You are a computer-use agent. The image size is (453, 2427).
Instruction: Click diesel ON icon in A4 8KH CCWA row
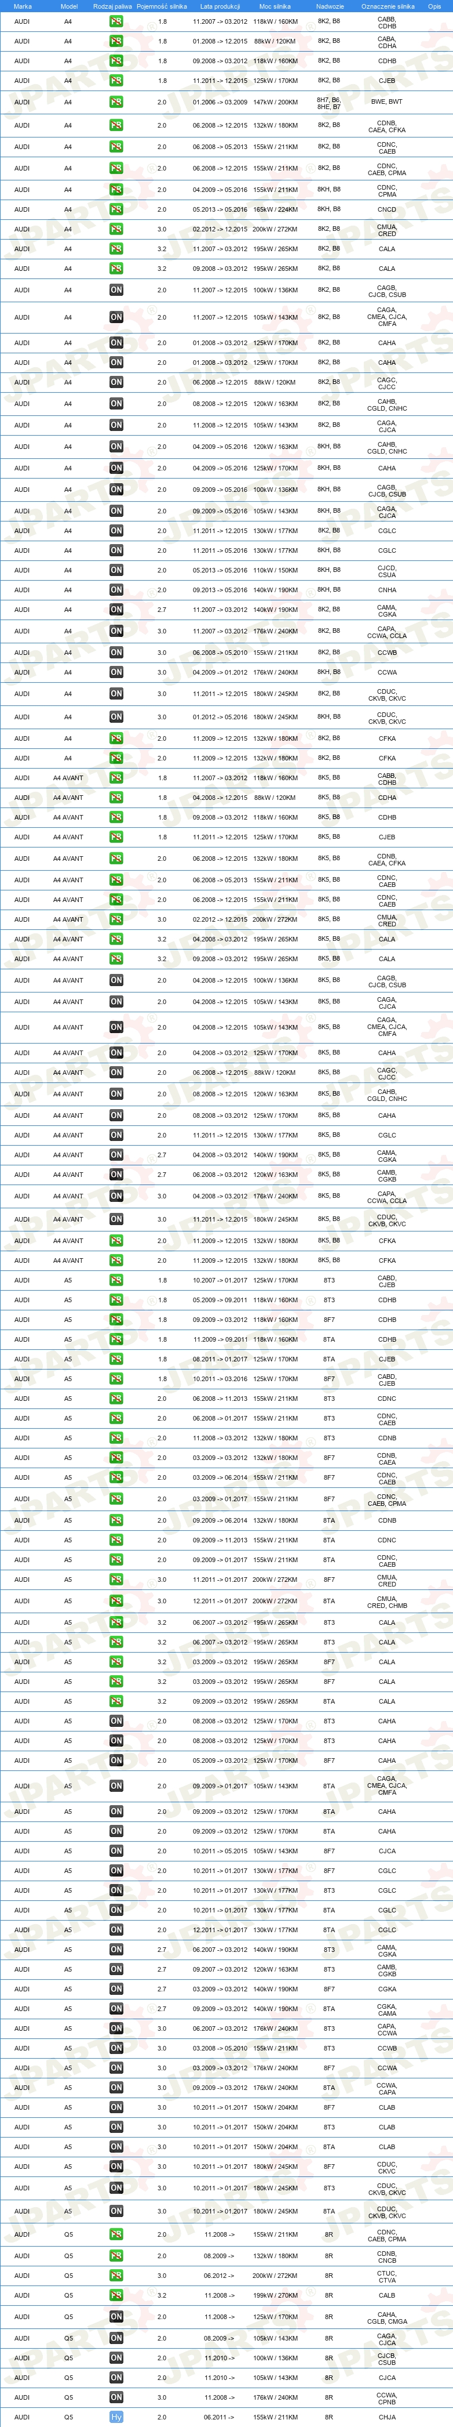click(x=116, y=673)
